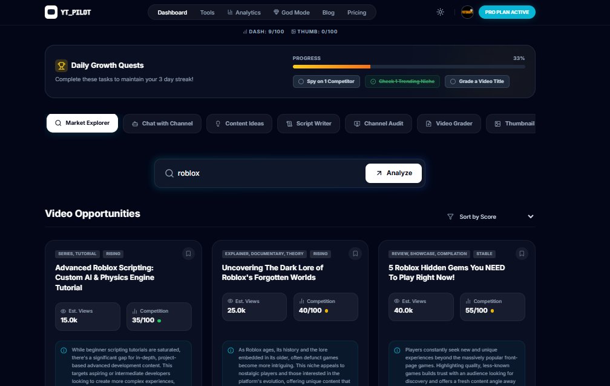Click the Analyze button

(x=393, y=173)
